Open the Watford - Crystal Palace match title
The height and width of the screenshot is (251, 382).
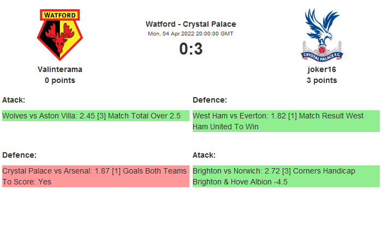tap(191, 24)
